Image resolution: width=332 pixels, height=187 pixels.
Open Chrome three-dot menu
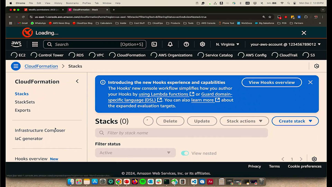[x=323, y=17]
